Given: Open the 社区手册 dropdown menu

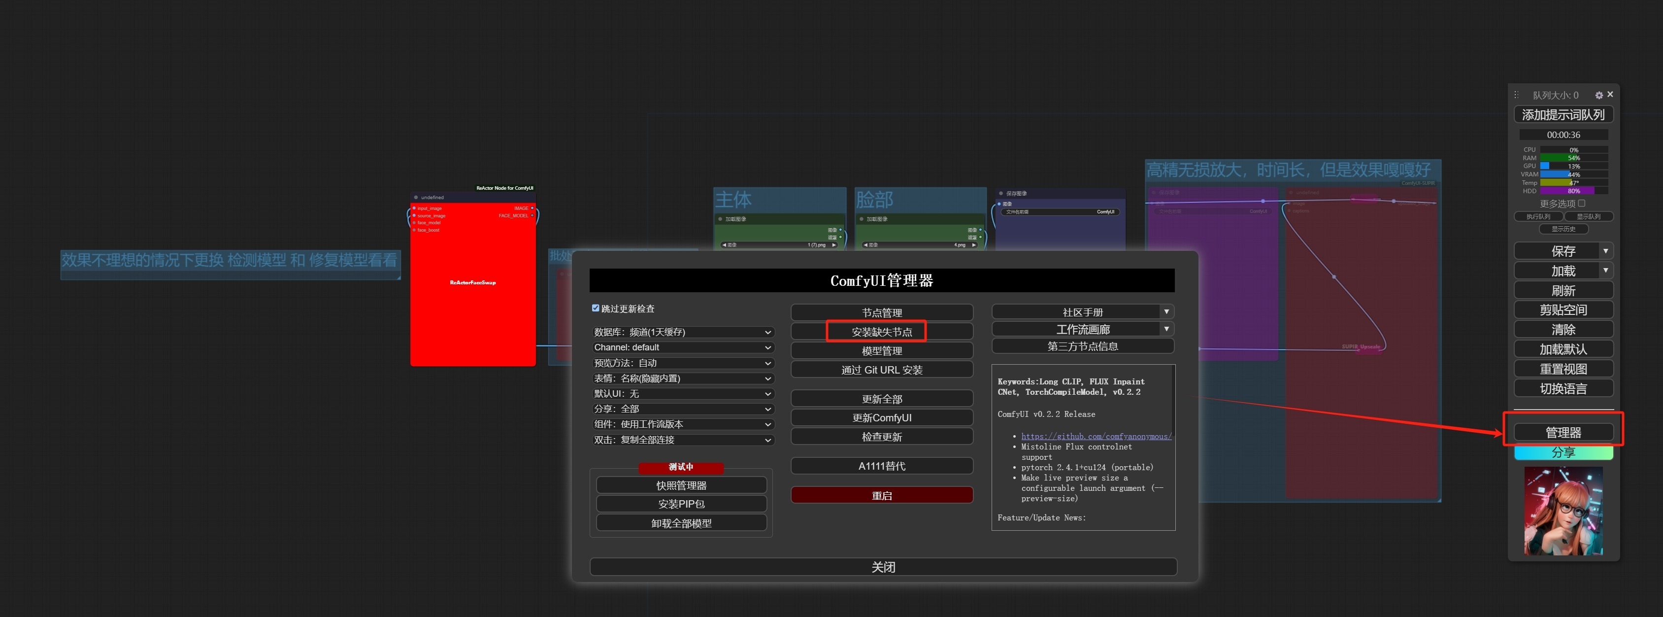Looking at the screenshot, I should tap(1166, 311).
